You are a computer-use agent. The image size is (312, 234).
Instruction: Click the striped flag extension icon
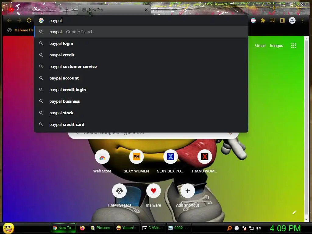tap(253, 20)
